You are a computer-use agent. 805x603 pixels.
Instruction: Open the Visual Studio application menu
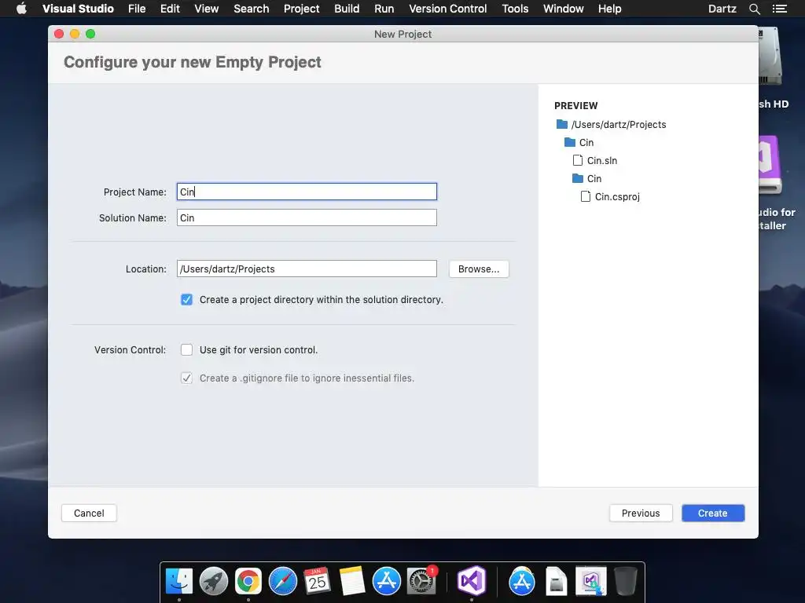78,9
